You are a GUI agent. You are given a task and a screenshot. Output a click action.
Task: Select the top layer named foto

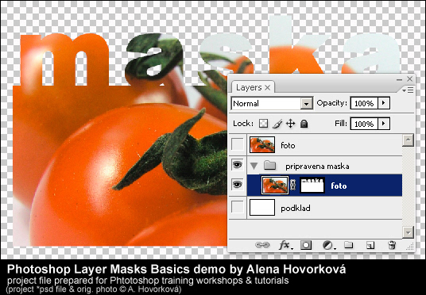pyautogui.click(x=288, y=146)
